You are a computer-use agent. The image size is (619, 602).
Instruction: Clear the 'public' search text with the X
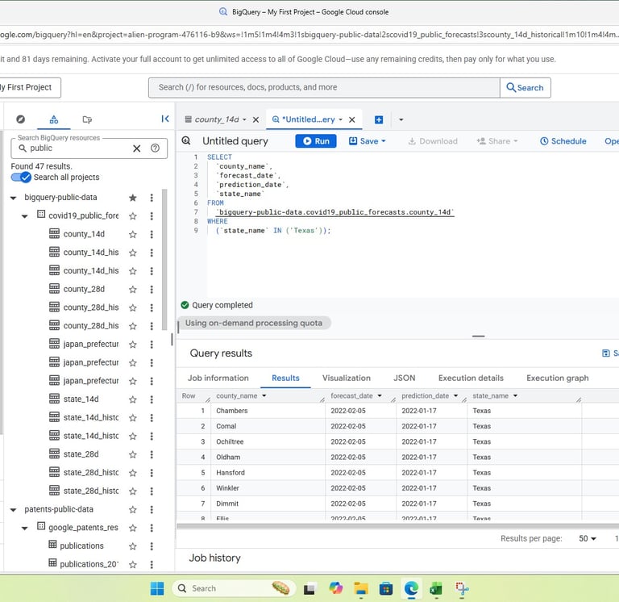(136, 148)
